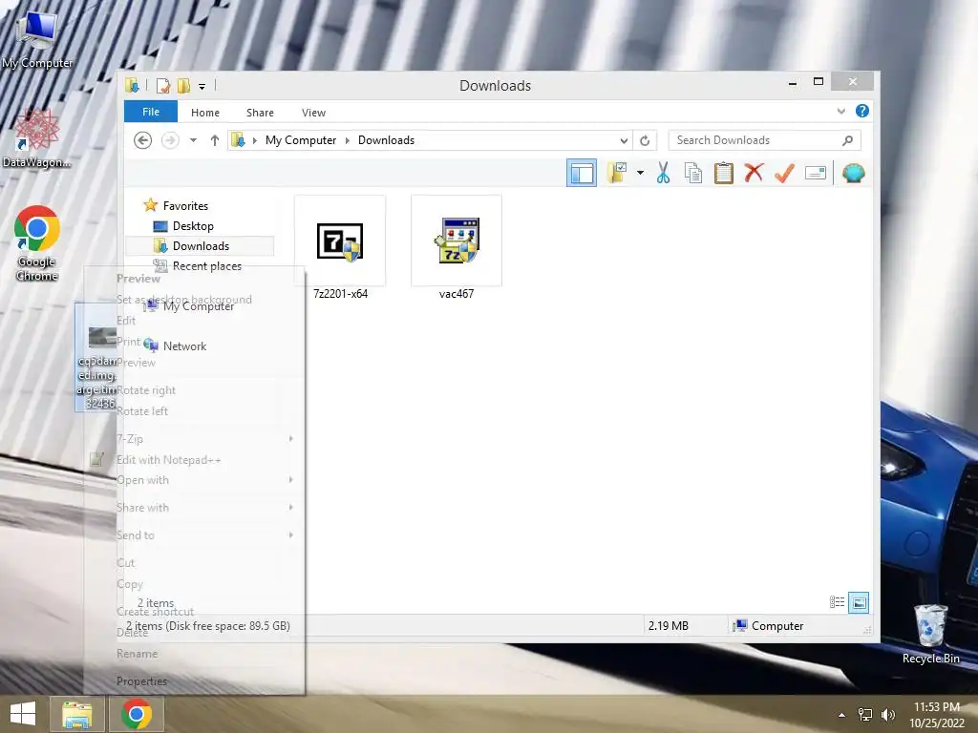Choose Edit with Notepad++ in context menu
This screenshot has height=733, width=978.
[x=194, y=460]
